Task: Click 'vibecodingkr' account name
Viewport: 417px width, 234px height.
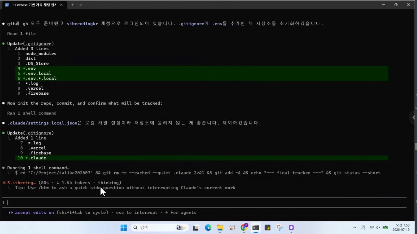Action: pos(82,24)
